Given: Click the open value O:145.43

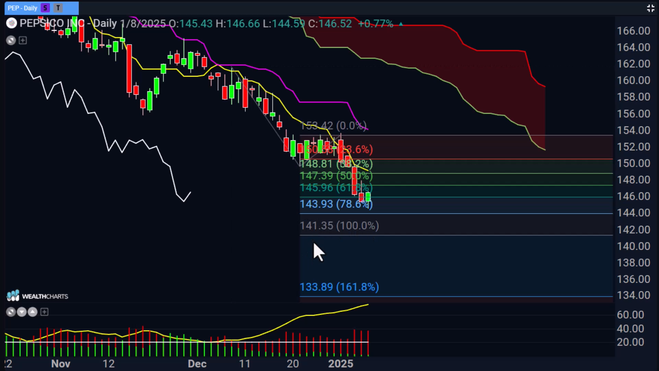Looking at the screenshot, I should point(190,24).
